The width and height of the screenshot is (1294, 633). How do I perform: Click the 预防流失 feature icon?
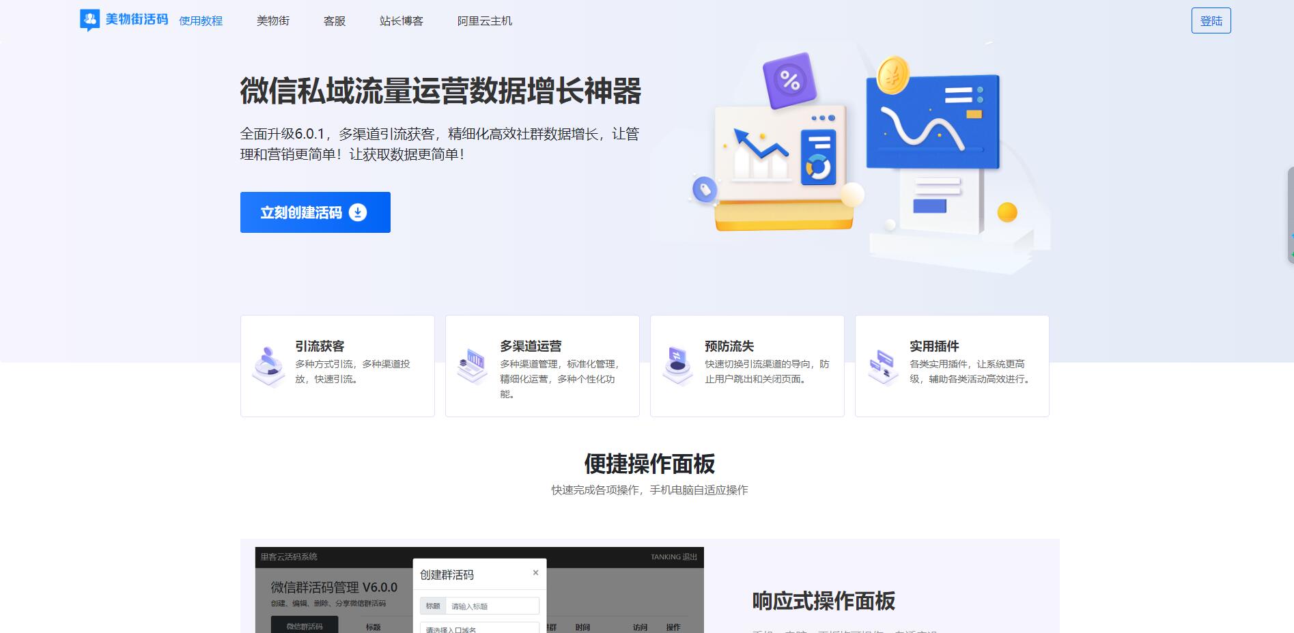coord(677,365)
